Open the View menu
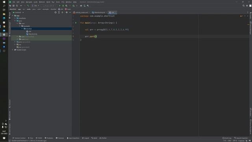Viewport: 252px width, 142px height. (23, 2)
